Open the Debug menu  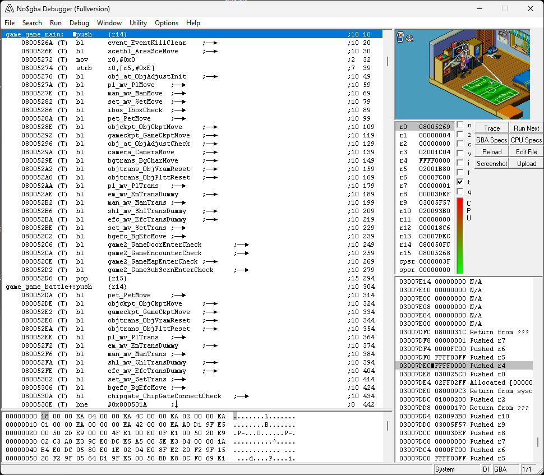[x=79, y=23]
